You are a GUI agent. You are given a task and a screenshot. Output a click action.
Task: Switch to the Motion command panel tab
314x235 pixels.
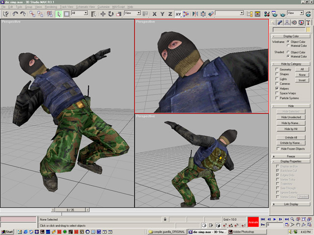pyautogui.click(x=294, y=23)
